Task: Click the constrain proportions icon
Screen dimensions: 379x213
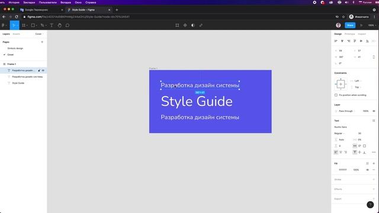Action: pyautogui.click(x=374, y=57)
